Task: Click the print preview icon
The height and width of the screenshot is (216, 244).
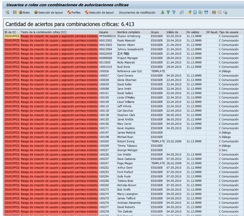Action: [x=182, y=12]
